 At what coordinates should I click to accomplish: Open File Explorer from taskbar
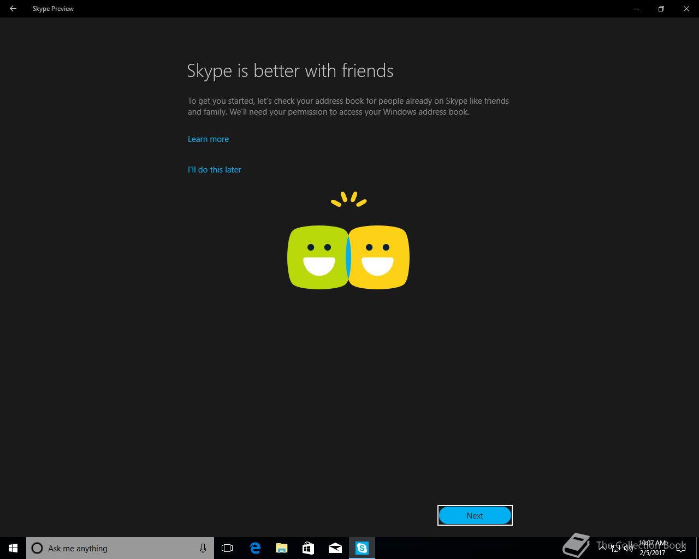tap(281, 548)
